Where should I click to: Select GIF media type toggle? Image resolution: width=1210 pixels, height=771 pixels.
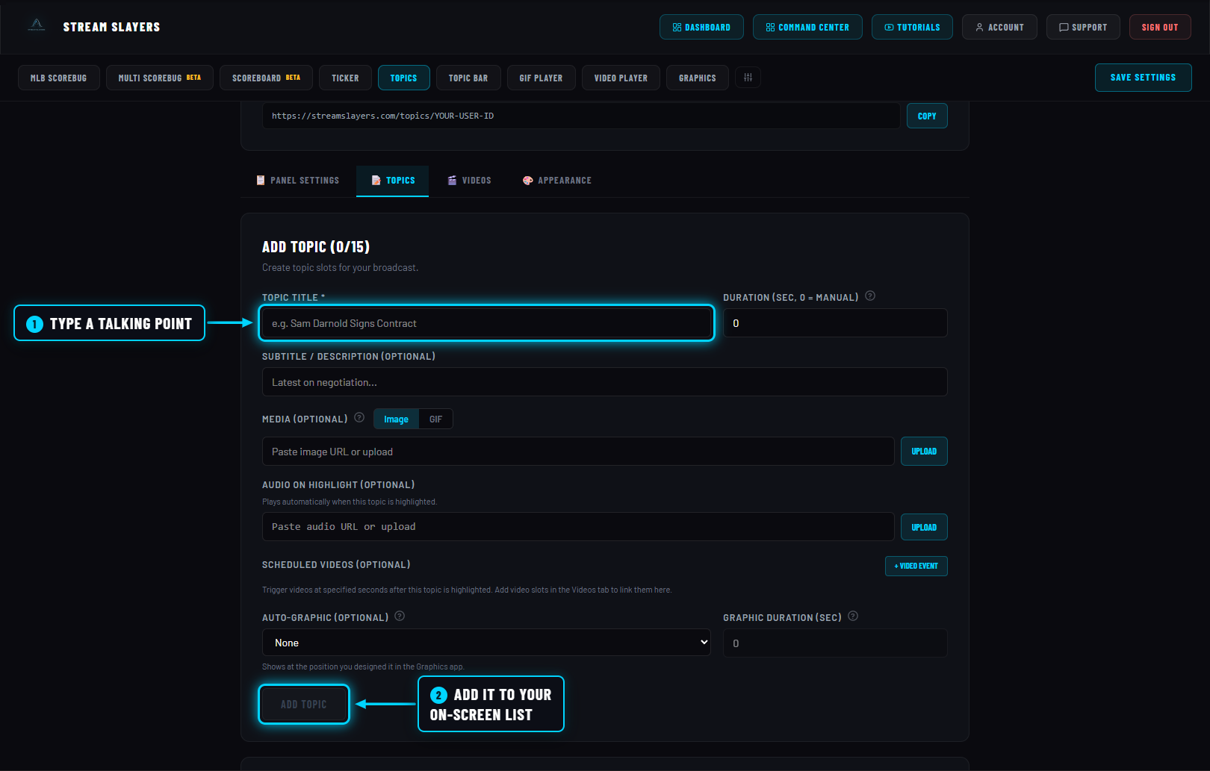(436, 419)
